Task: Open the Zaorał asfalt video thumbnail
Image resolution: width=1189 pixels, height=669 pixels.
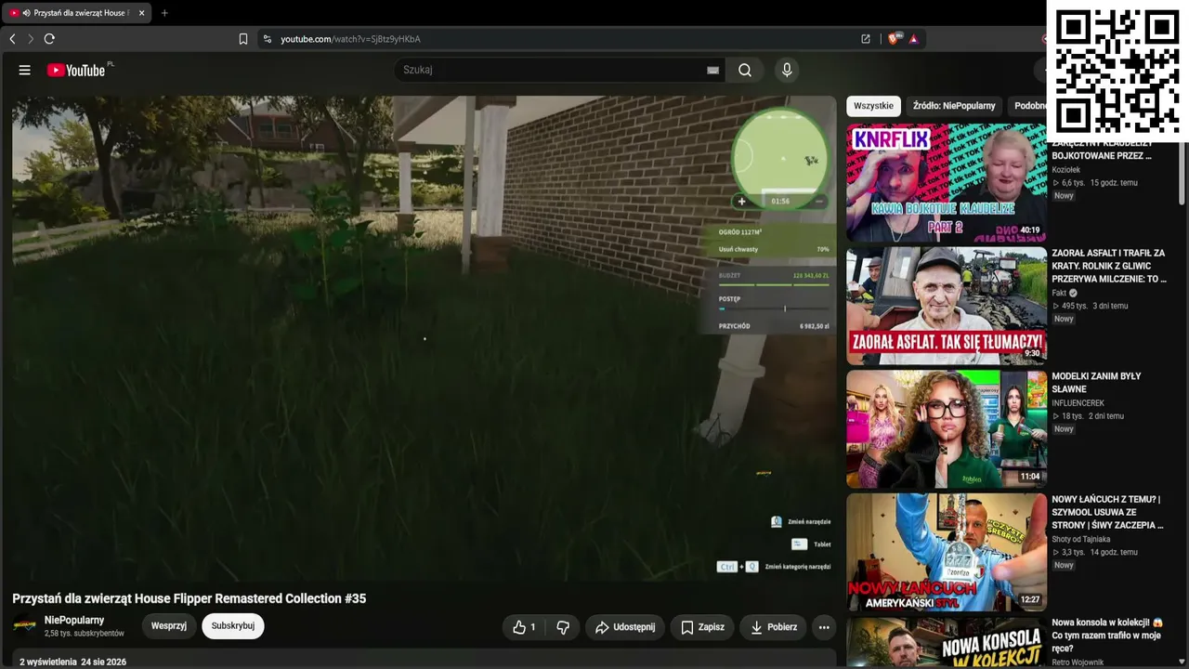Action: click(947, 306)
